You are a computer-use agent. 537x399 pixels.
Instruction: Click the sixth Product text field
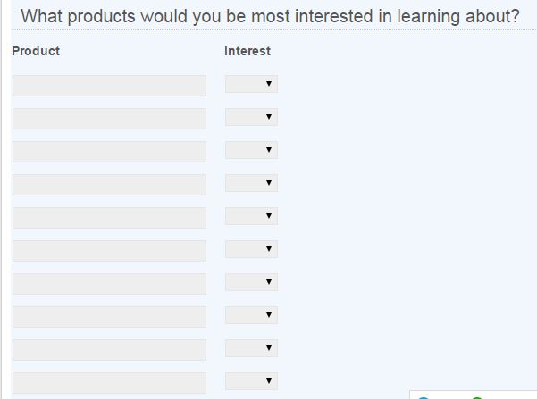(x=109, y=251)
